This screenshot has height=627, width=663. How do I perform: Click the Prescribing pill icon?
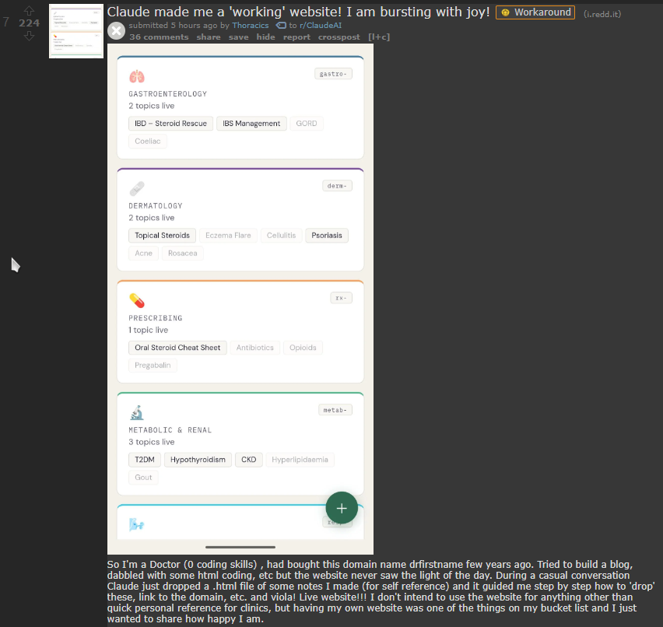(137, 300)
